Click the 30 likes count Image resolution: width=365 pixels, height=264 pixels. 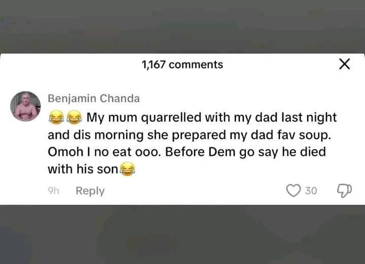click(311, 191)
